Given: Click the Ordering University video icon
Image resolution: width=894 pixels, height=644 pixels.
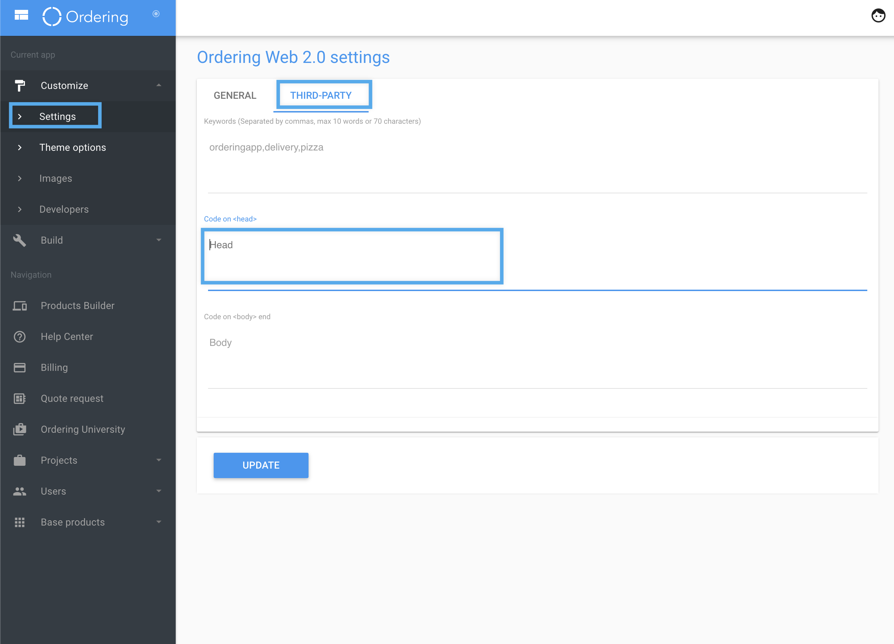Looking at the screenshot, I should [x=20, y=429].
